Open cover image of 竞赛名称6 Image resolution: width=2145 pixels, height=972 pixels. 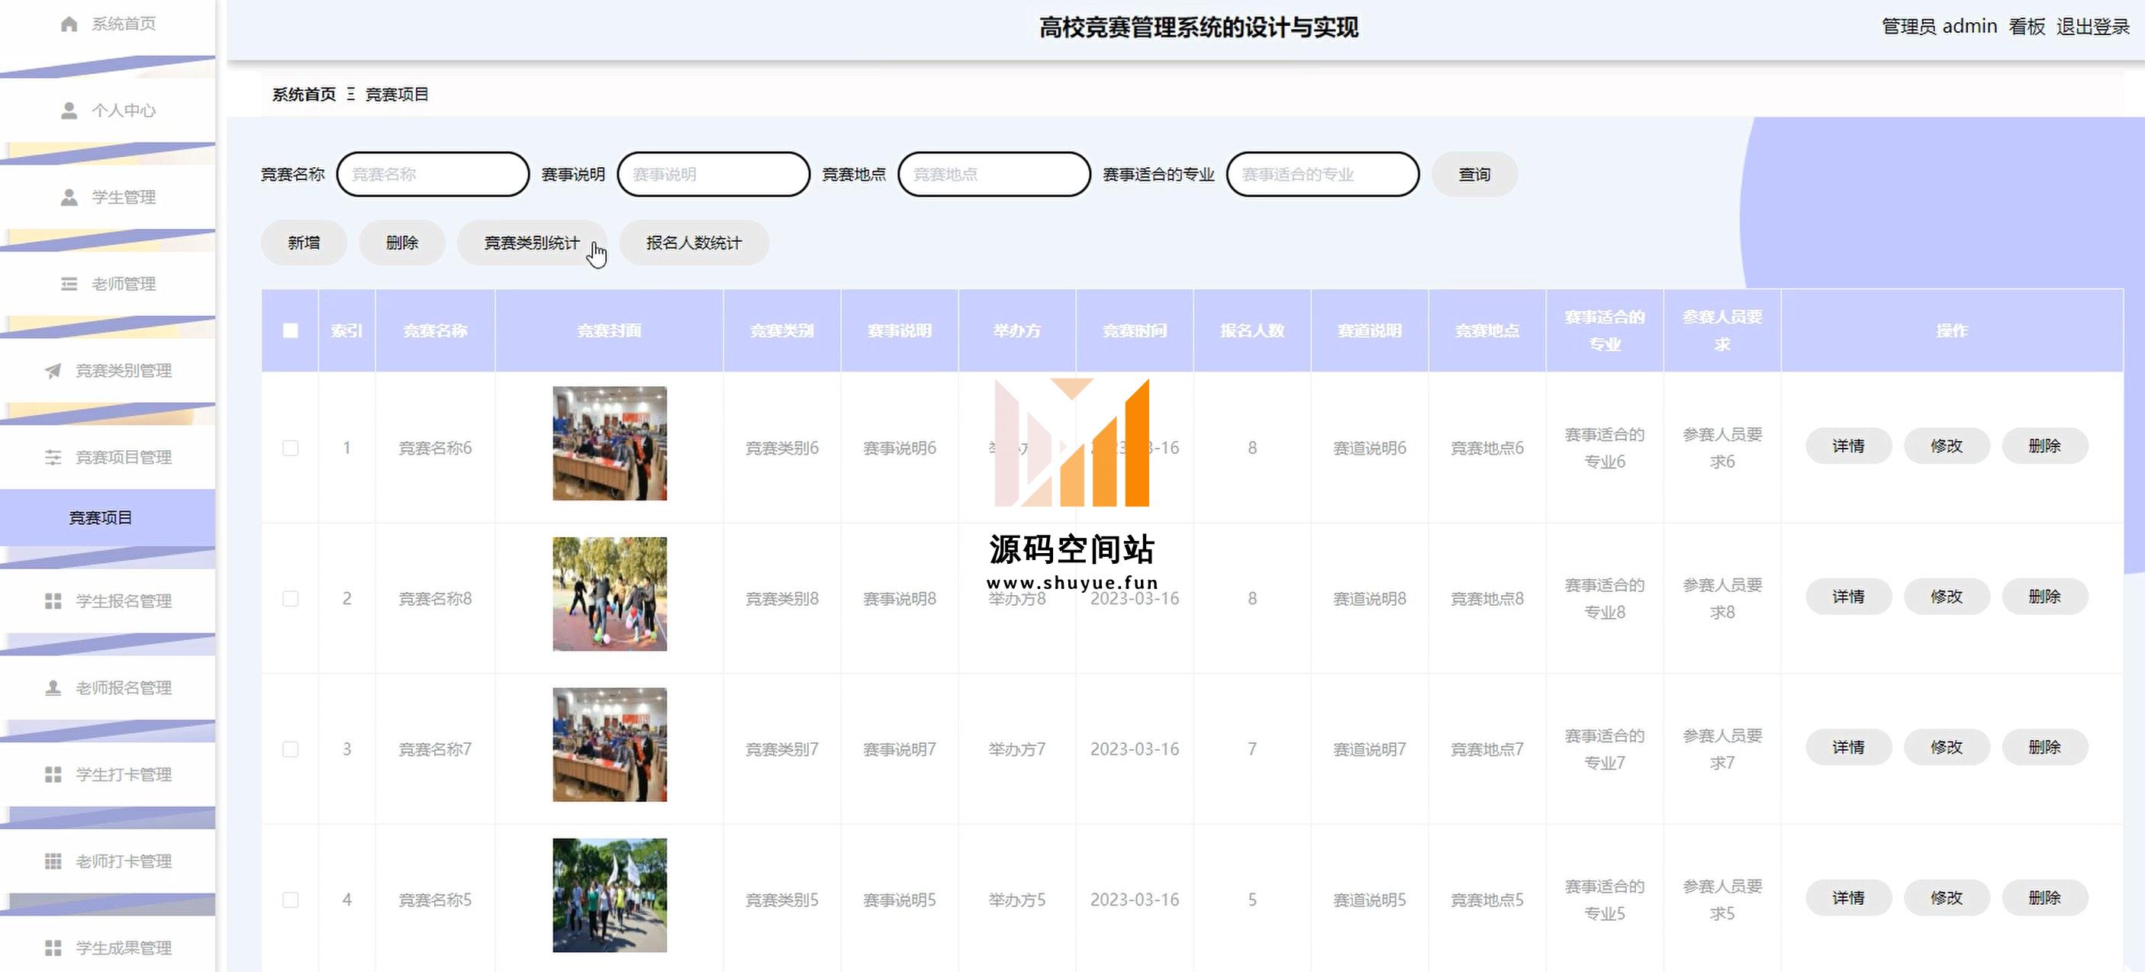(610, 443)
